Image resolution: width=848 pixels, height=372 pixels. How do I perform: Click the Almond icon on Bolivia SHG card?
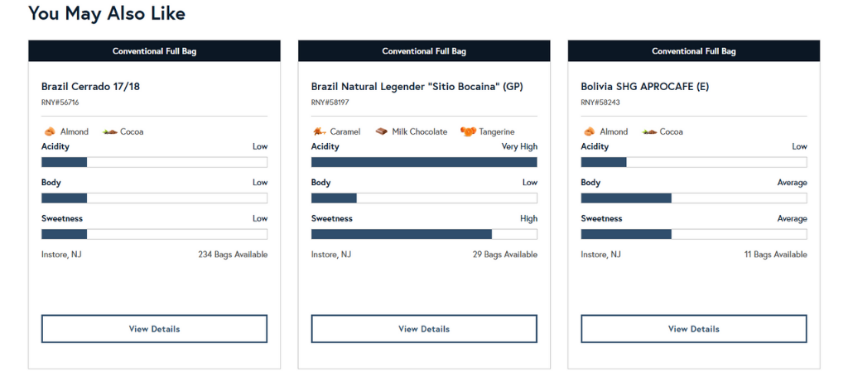(x=589, y=131)
